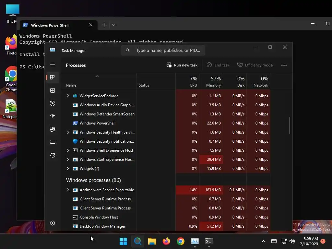The width and height of the screenshot is (332, 249).
Task: Open the Services page icon
Action: click(x=53, y=155)
